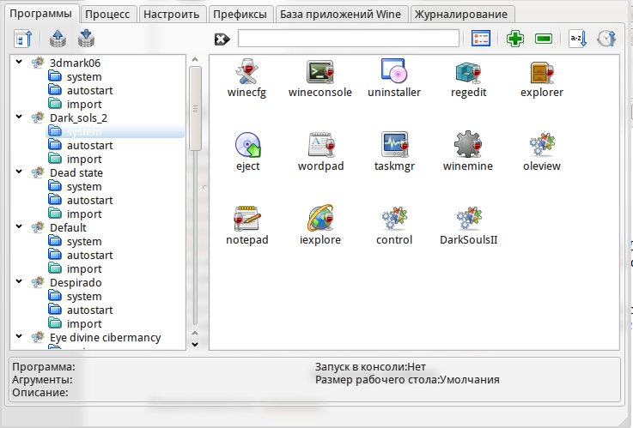The width and height of the screenshot is (633, 428).
Task: Sort icons alphabetically with the a-z button
Action: pyautogui.click(x=577, y=39)
